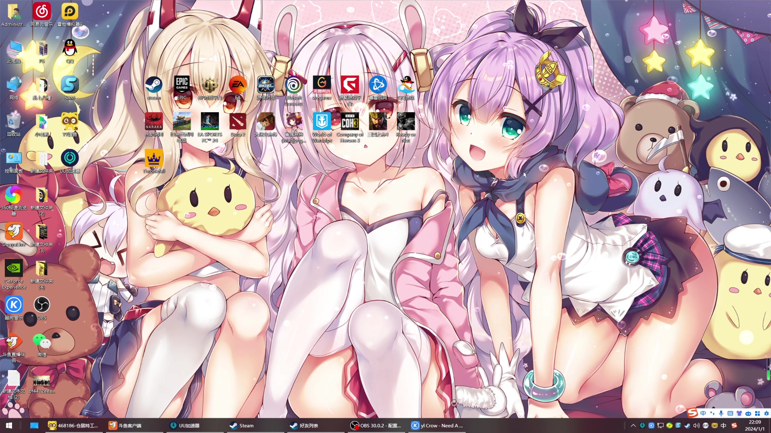Open Company of Heroes 3 icon
The width and height of the screenshot is (771, 433).
click(350, 122)
